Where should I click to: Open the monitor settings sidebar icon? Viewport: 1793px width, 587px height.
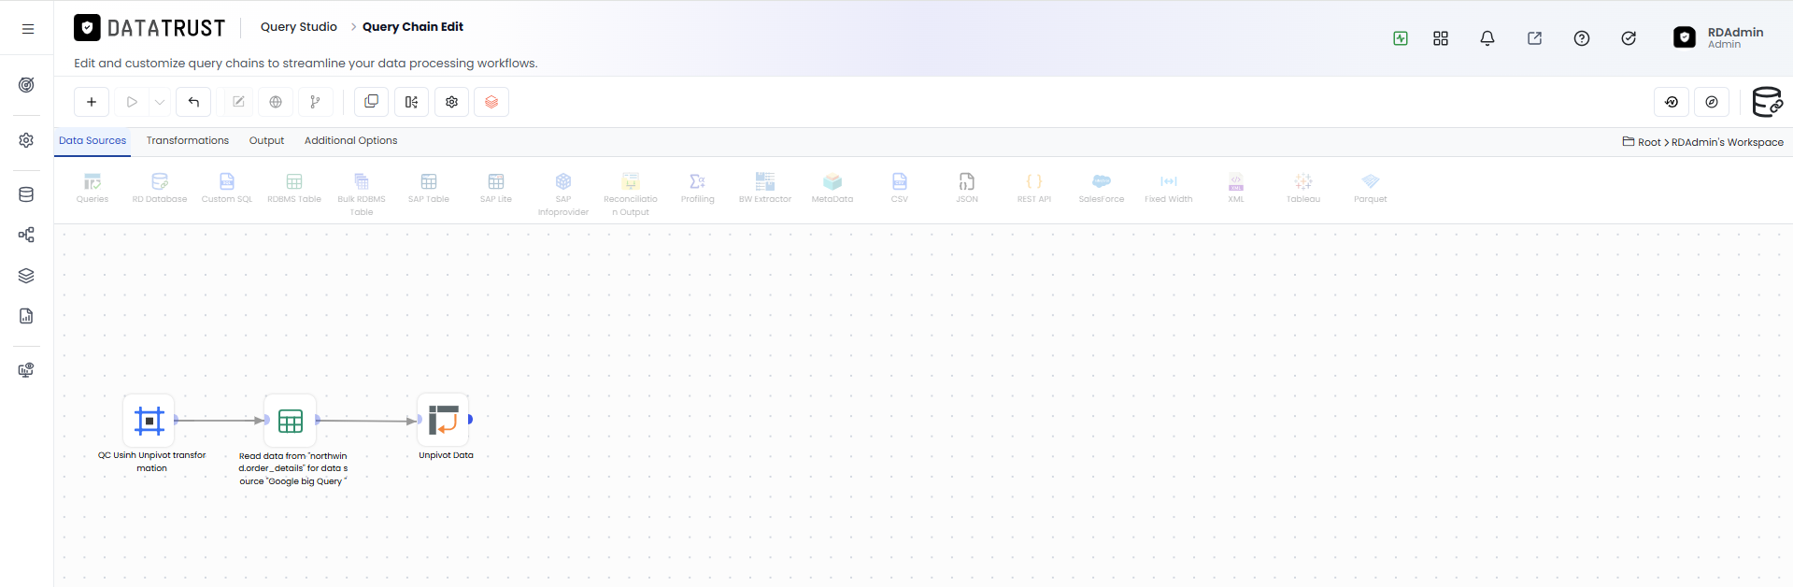(26, 370)
